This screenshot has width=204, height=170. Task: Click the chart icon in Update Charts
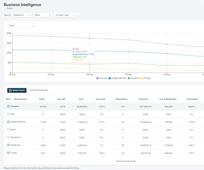point(10,90)
